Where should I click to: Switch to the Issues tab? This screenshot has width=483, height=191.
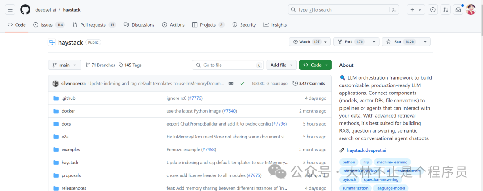click(47, 25)
